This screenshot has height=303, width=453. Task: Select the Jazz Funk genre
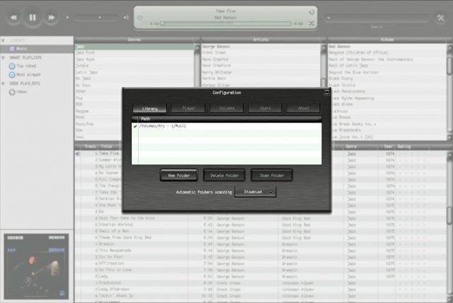(x=134, y=53)
